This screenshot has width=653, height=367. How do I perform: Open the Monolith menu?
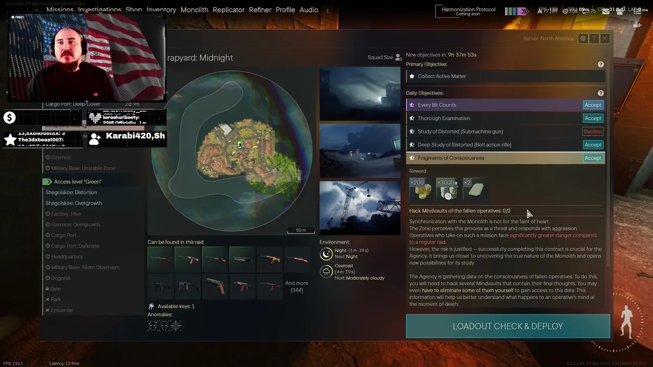pyautogui.click(x=194, y=10)
